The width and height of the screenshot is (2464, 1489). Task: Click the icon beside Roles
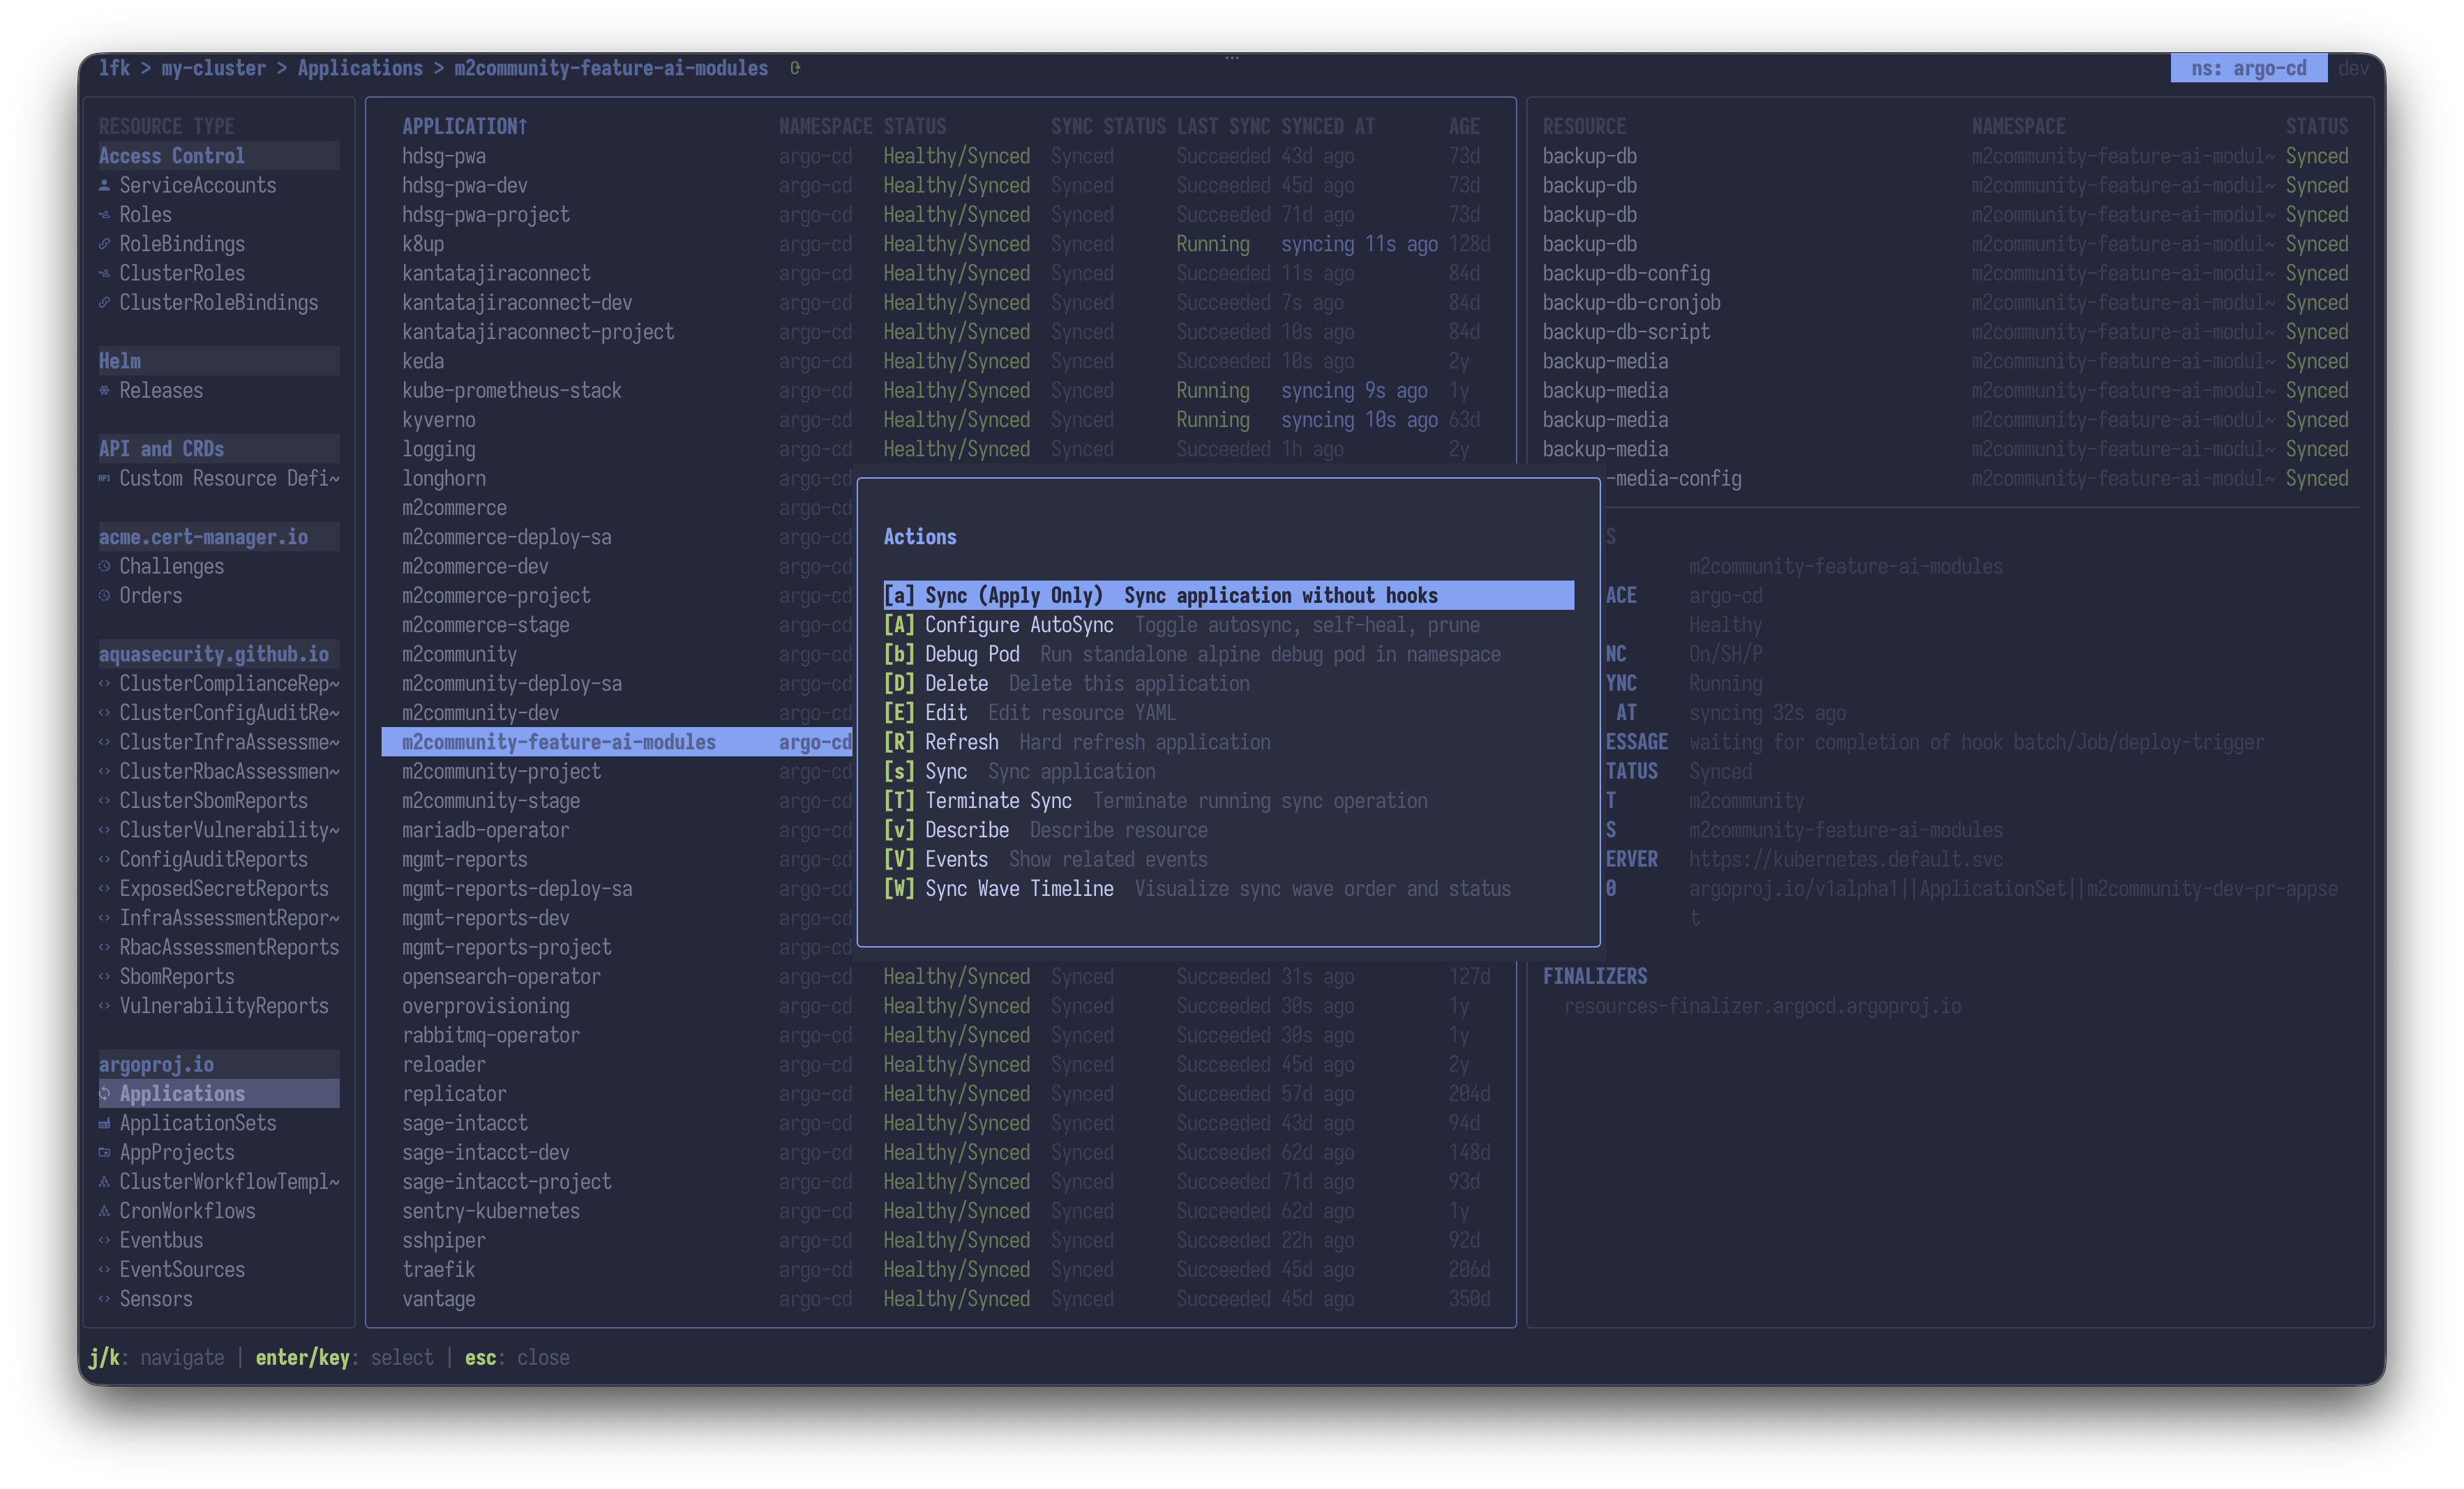click(x=104, y=214)
